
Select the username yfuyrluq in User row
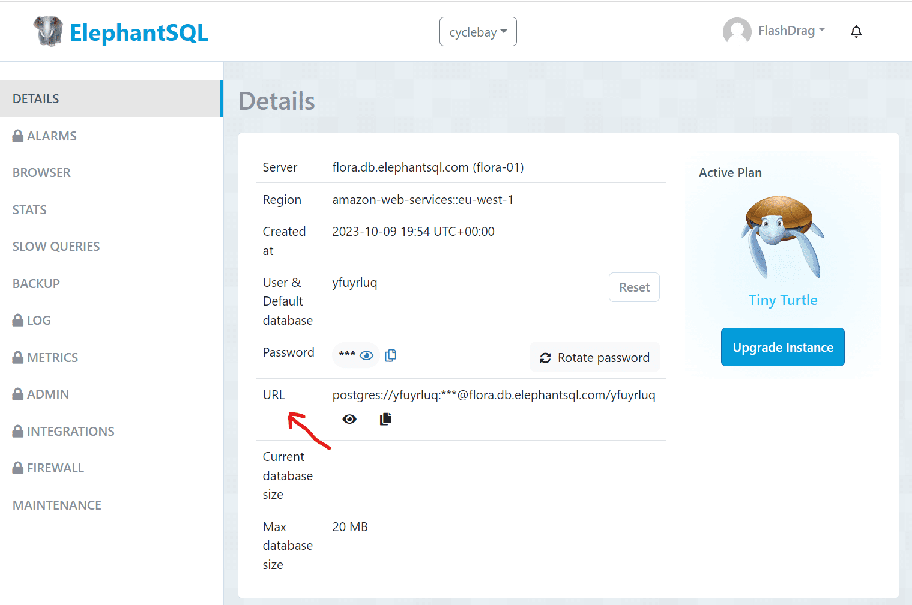[355, 283]
